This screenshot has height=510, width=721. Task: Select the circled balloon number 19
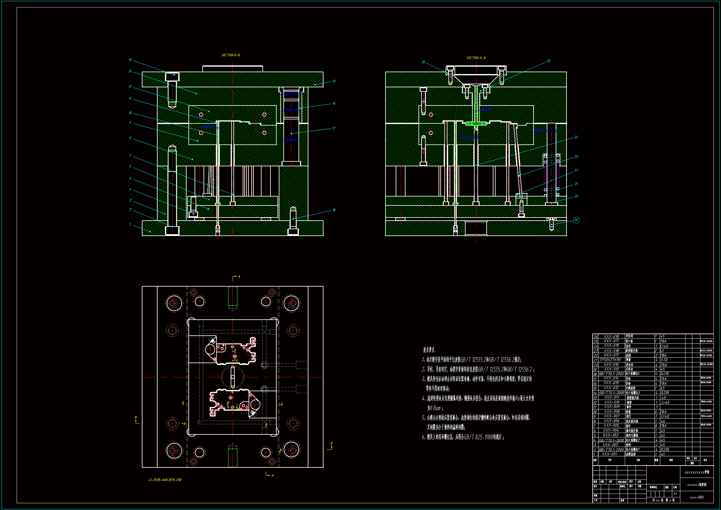(576, 220)
